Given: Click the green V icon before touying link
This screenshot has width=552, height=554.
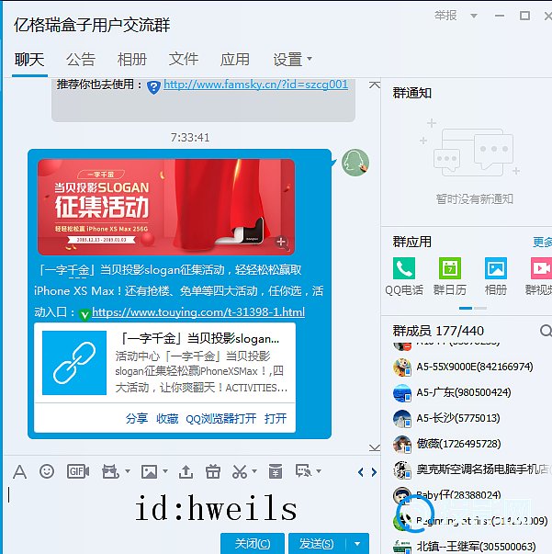Looking at the screenshot, I should click(x=84, y=314).
